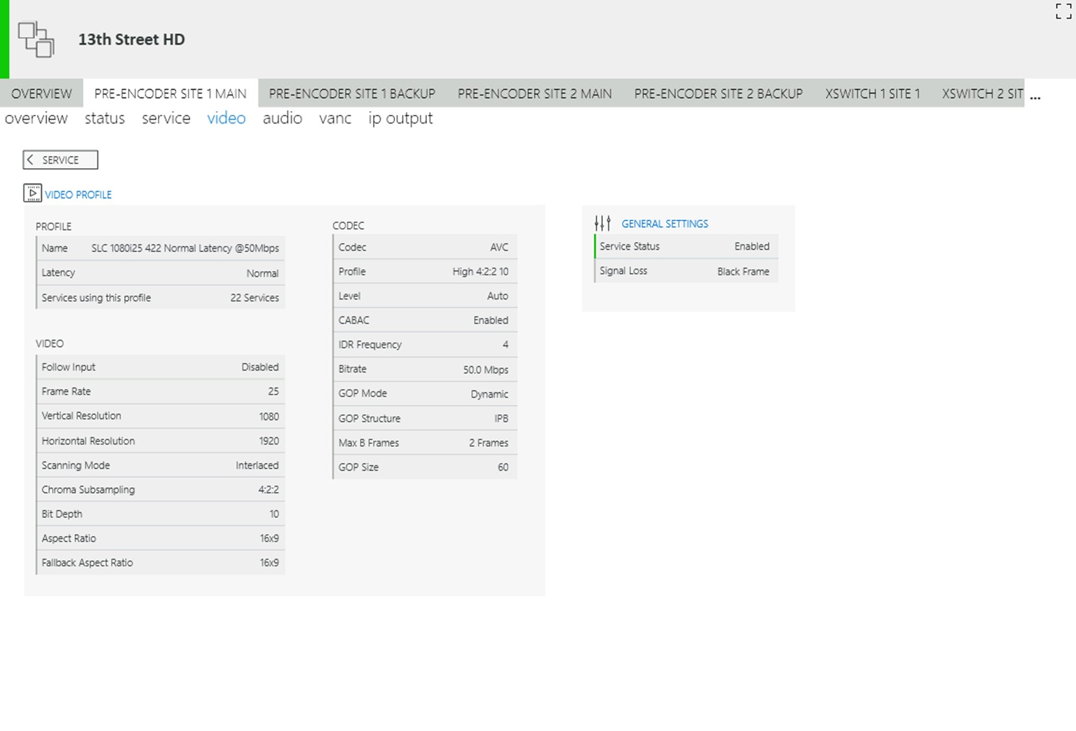Click the Service Status Enabled row
Image resolution: width=1076 pixels, height=731 pixels.
coord(685,246)
